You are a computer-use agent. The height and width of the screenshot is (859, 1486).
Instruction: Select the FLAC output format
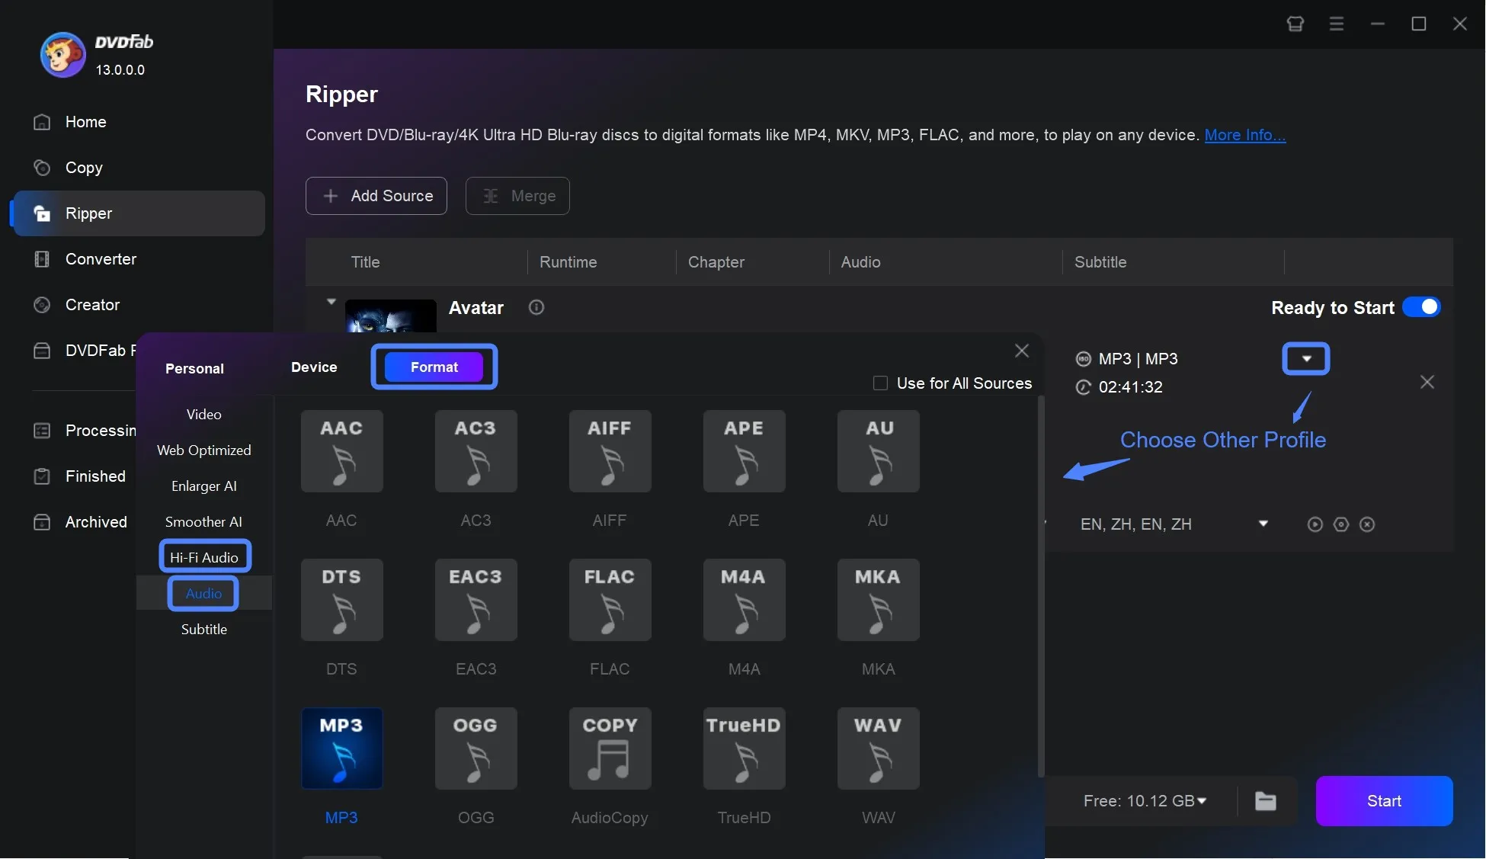[x=610, y=600]
